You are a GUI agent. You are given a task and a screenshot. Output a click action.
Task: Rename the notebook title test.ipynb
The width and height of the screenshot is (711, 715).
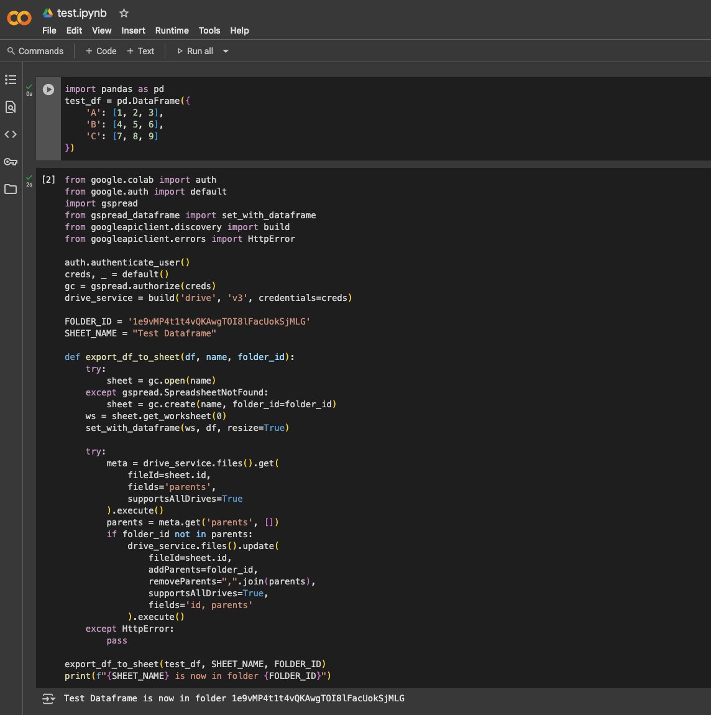pos(81,13)
